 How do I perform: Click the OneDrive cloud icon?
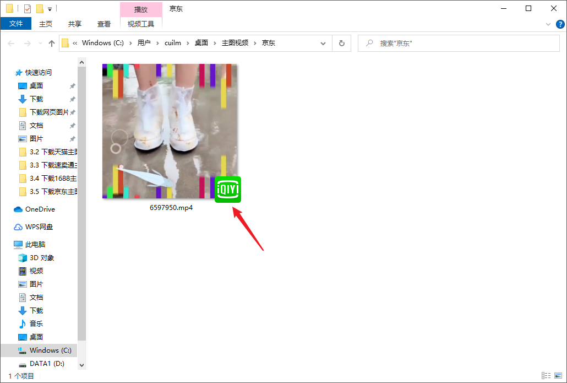tap(18, 209)
